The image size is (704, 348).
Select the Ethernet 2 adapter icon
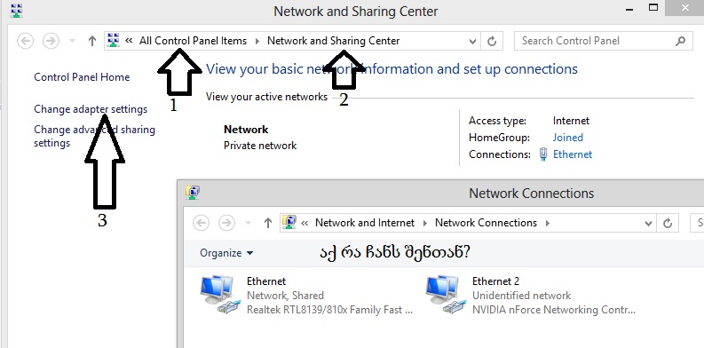coord(445,295)
